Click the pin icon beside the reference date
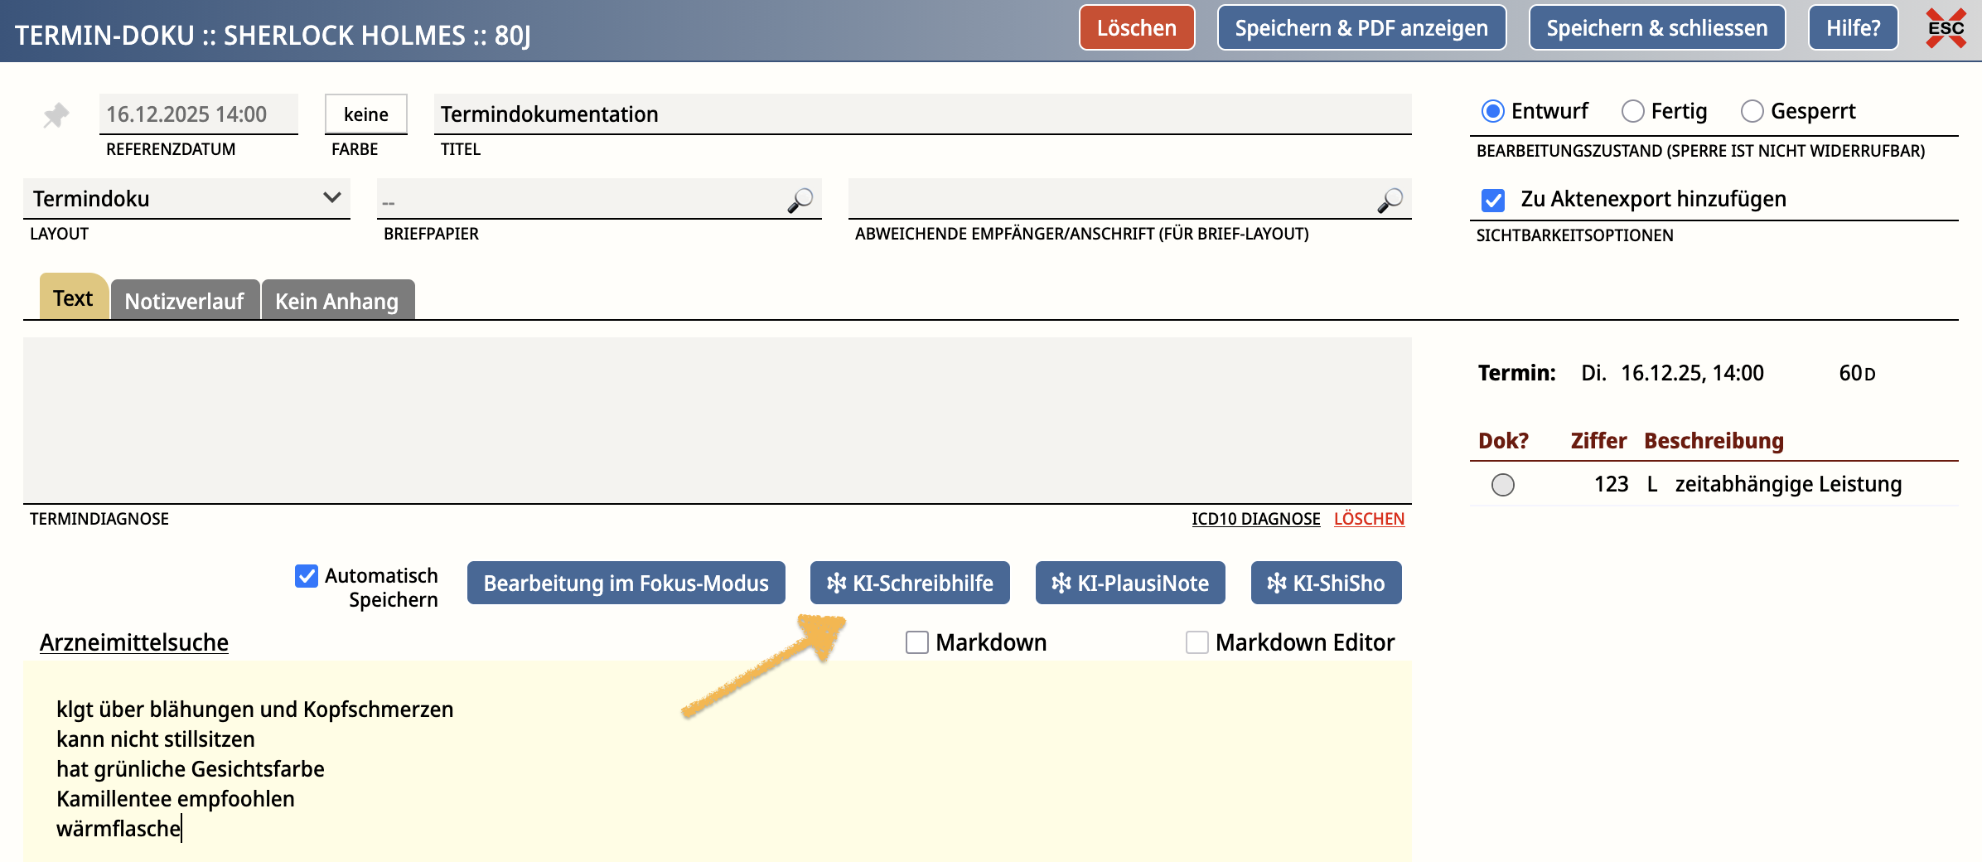 pos(56,115)
